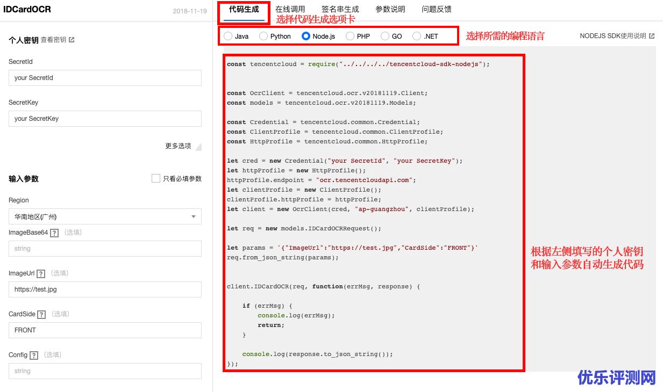The height and width of the screenshot is (392, 663).
Task: Click the IDCardOCR title
Action: [x=27, y=9]
